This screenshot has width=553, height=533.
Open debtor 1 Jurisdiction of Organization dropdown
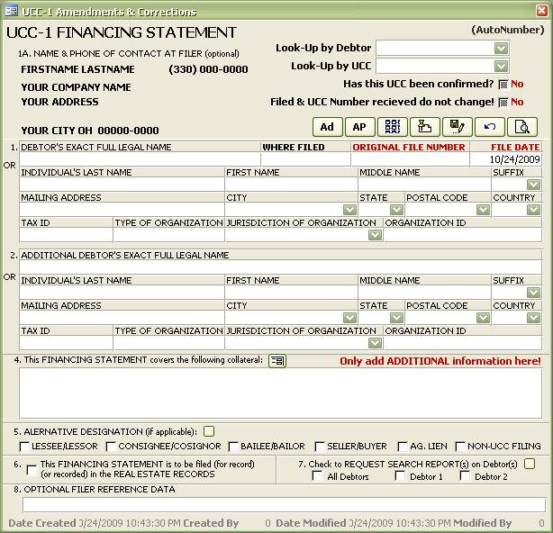[x=375, y=235]
